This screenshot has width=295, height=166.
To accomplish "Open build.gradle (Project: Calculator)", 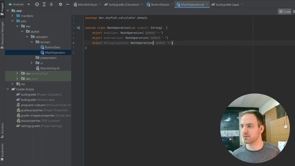I will (41, 95).
